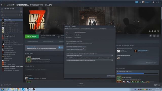Open friends and chat icon
Viewport: 162px width, 91px height.
159,85
